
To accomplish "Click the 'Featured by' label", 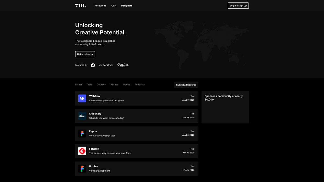I will 81,65.
